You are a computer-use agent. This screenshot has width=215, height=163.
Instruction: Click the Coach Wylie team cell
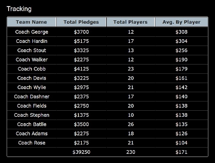click(32, 87)
